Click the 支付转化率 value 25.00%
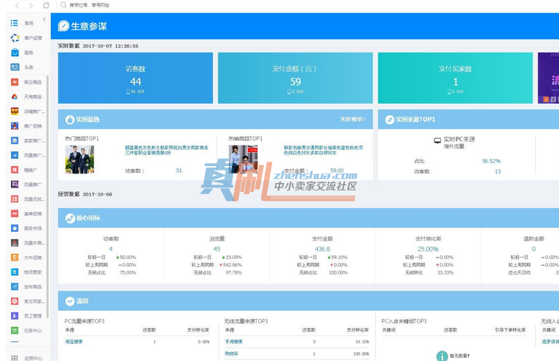The image size is (559, 361). 428,249
